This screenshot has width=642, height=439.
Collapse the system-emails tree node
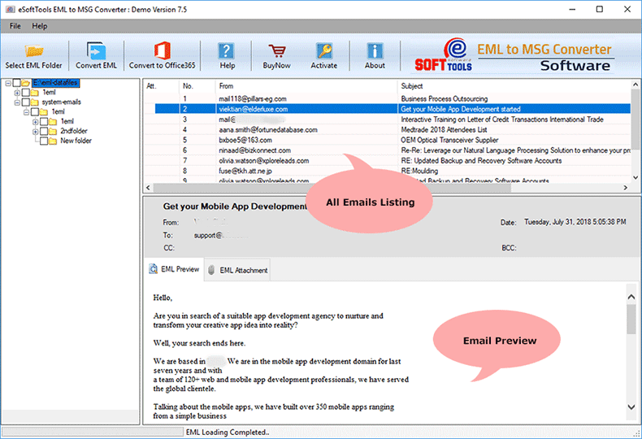(x=17, y=102)
